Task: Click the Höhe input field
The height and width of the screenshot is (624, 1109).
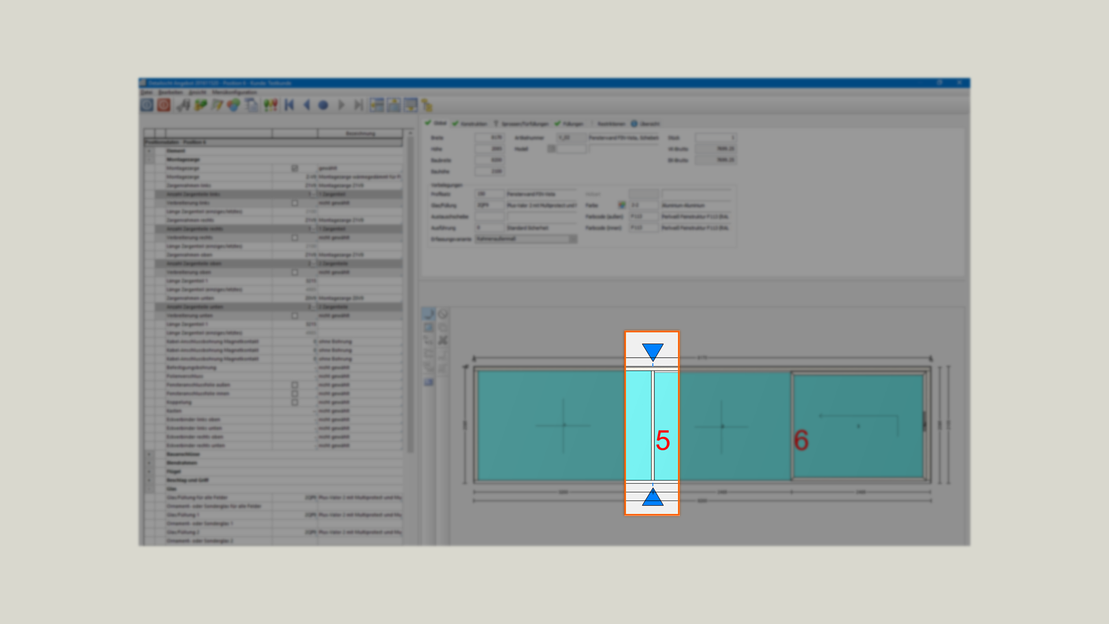Action: point(489,148)
